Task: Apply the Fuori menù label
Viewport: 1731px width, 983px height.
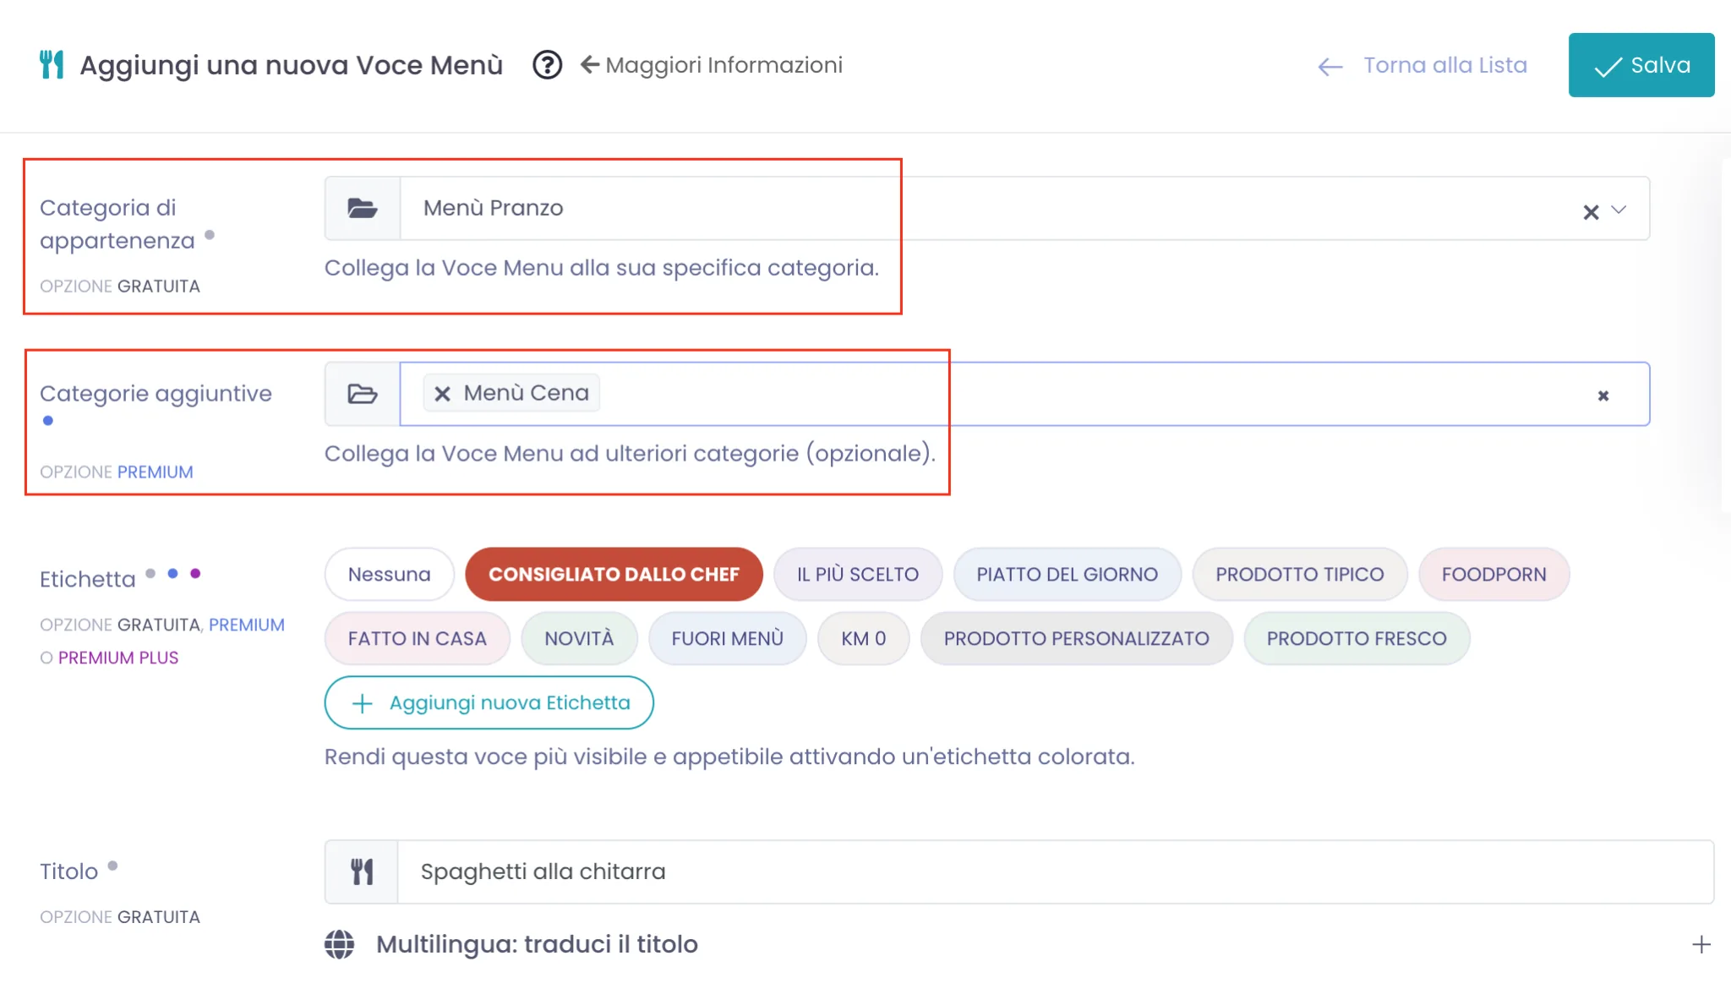Action: click(x=728, y=639)
